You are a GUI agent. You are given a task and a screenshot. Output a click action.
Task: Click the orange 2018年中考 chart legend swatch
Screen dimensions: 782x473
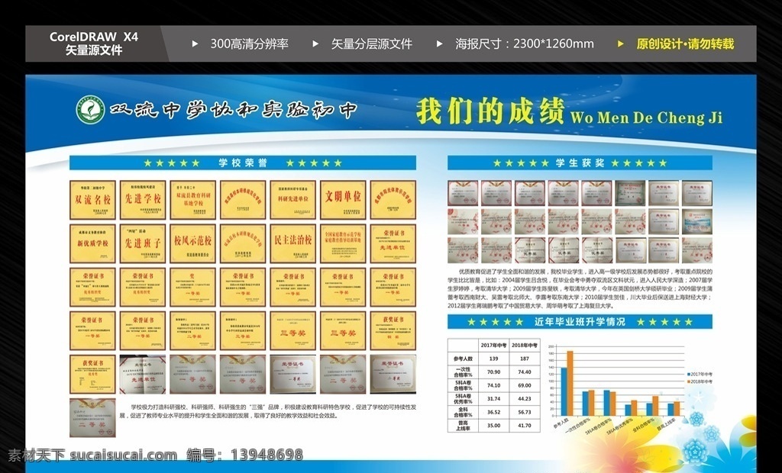[690, 381]
